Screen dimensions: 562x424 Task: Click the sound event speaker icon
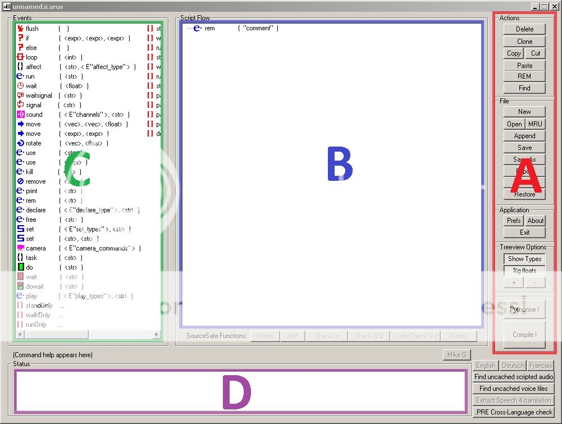(x=20, y=115)
